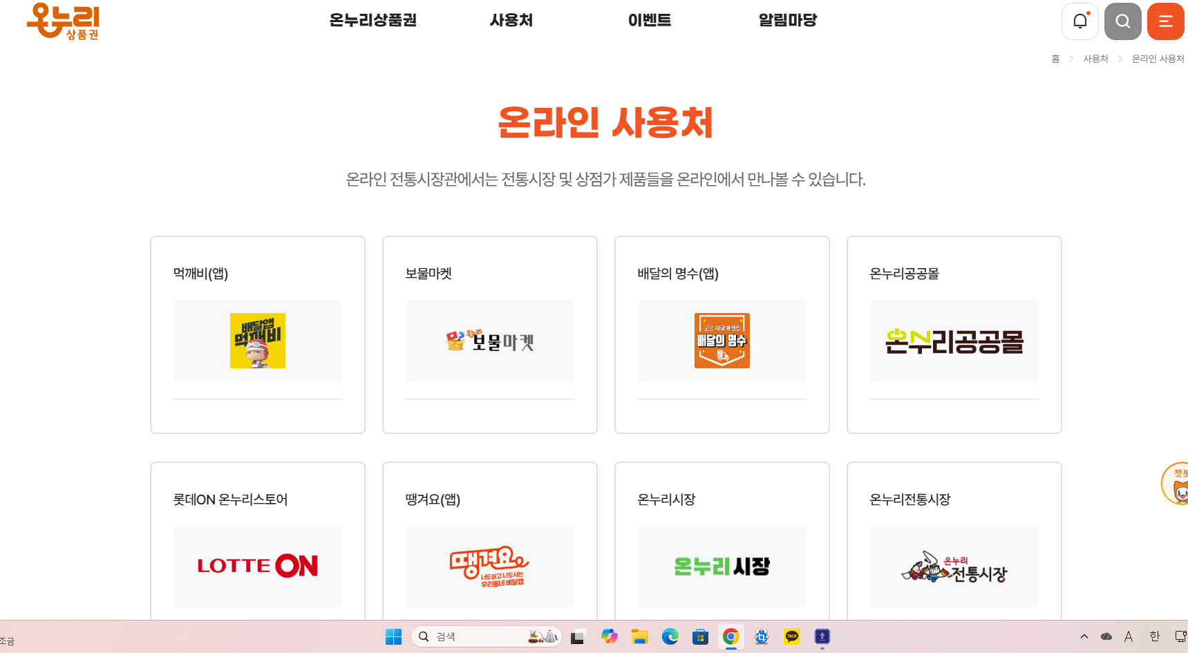
Task: Click the 온누리상품권 logo
Action: tap(63, 21)
